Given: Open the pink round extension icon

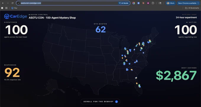Looking at the screenshot, I should click(x=148, y=3).
